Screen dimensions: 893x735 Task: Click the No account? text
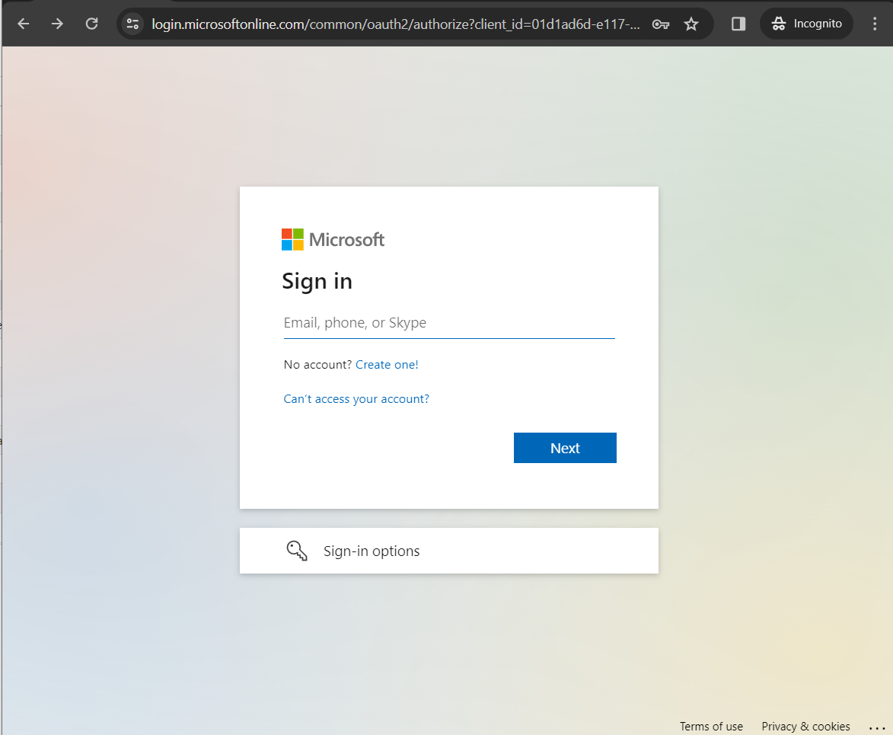317,365
